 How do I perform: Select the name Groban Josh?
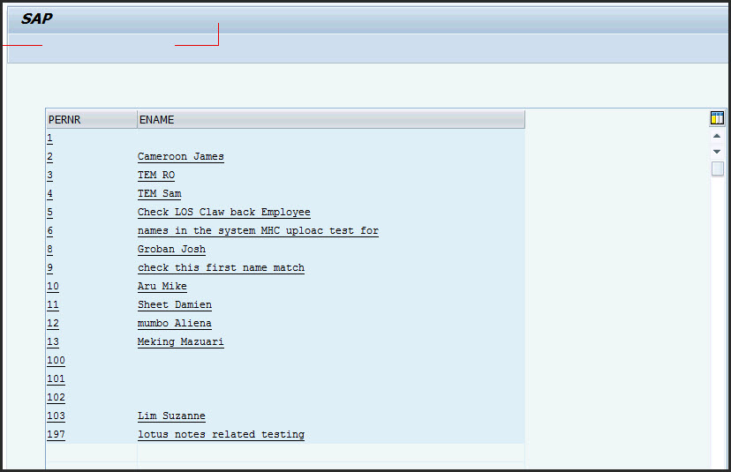(171, 250)
